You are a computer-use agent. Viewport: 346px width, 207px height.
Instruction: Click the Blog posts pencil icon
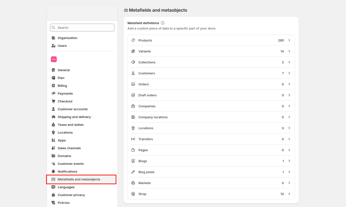point(133,172)
